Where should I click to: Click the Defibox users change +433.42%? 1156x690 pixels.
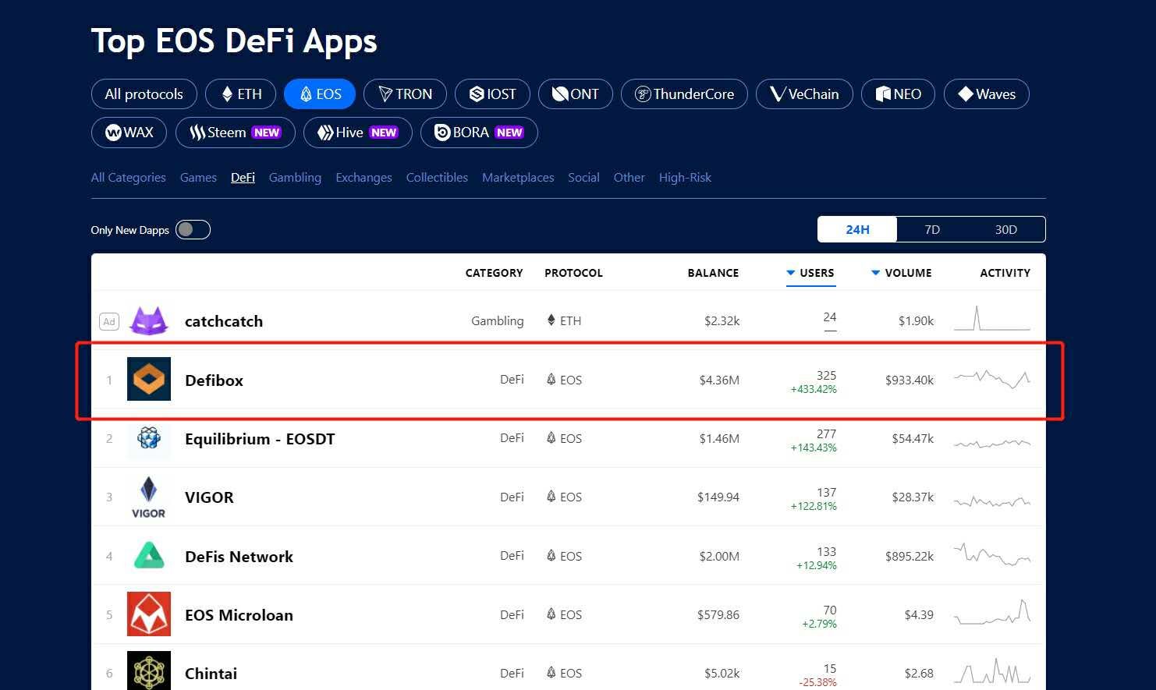click(814, 389)
